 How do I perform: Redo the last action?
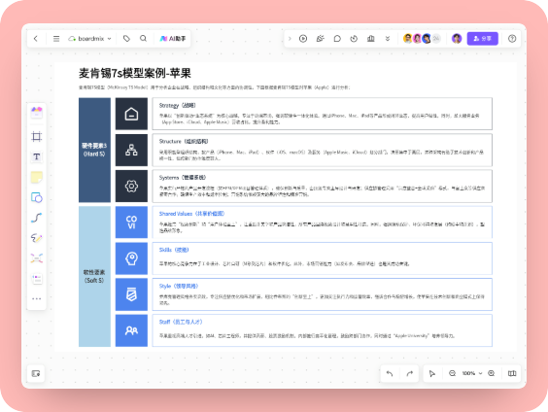click(x=410, y=373)
